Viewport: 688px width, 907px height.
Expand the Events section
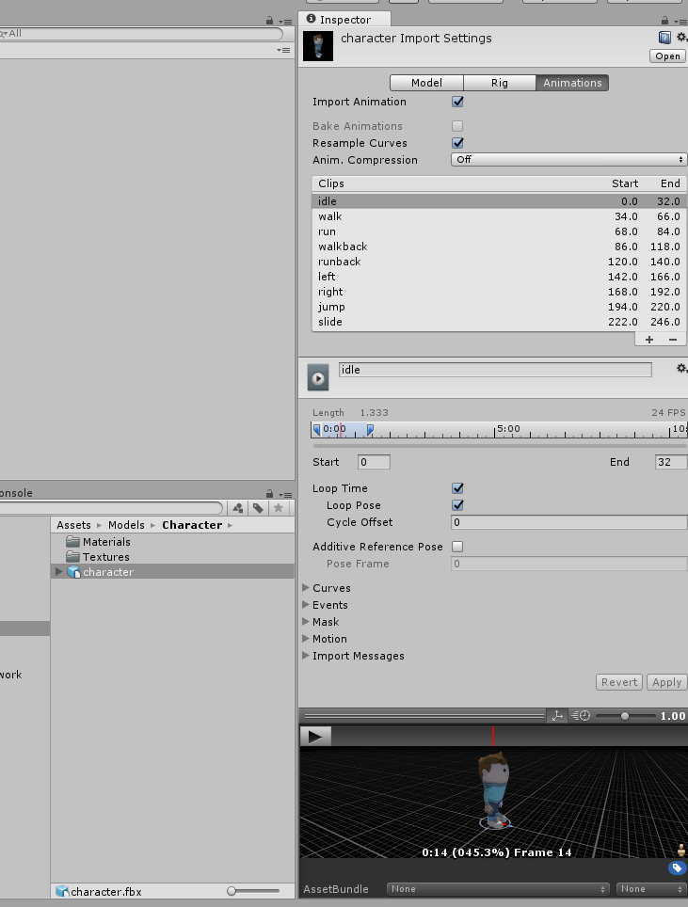pos(306,604)
